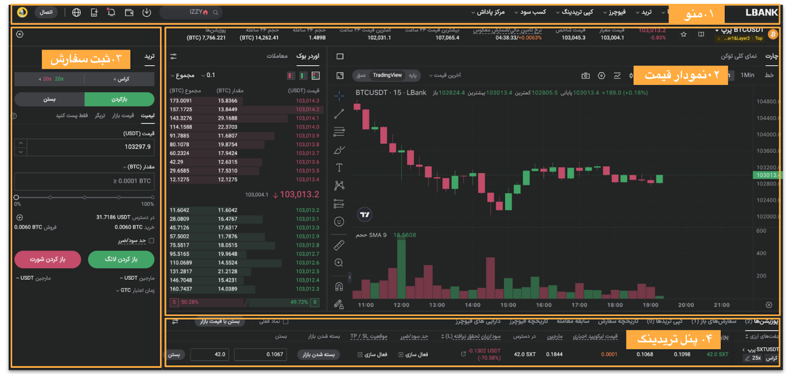Open the 'مجموع' column dropdown
This screenshot has height=374, width=789.
tap(182, 75)
